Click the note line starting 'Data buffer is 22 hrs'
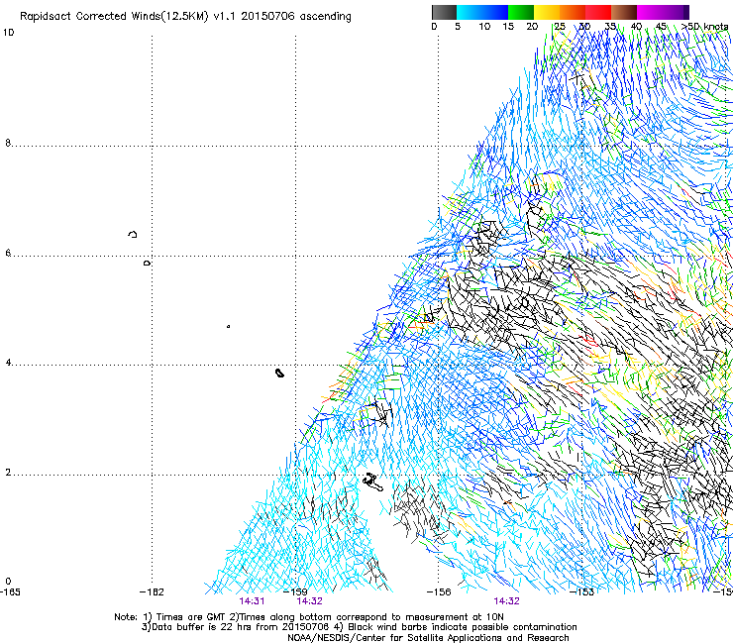This screenshot has width=733, height=644. coord(359,627)
